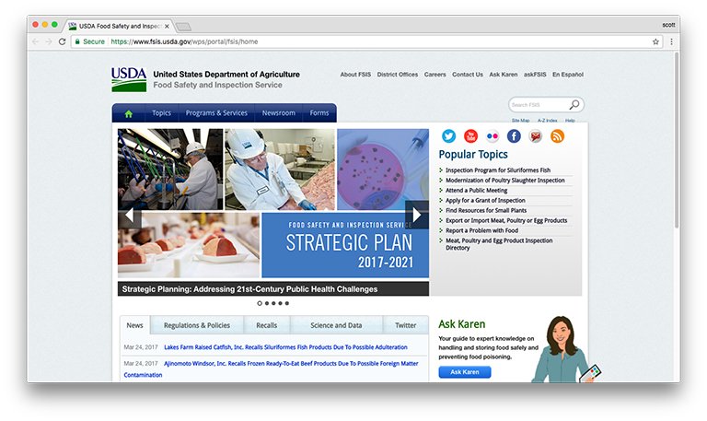Go to the previous carousel slide arrow
The height and width of the screenshot is (421, 707).
(130, 216)
